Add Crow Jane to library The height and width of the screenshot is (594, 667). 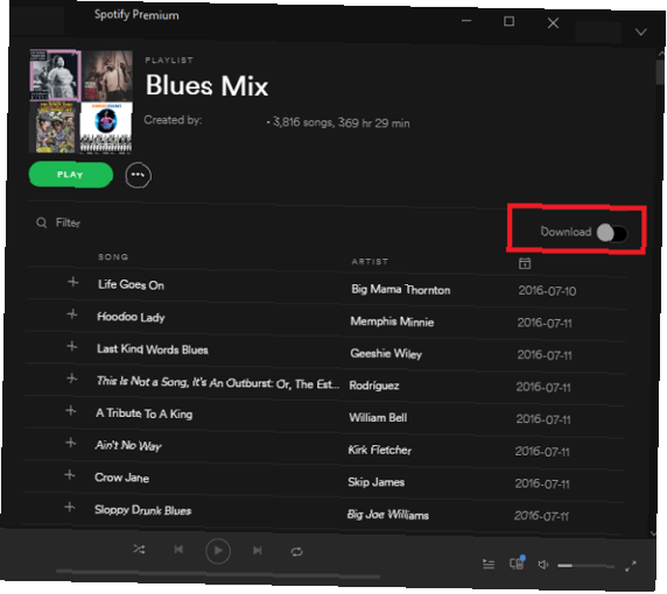point(70,475)
